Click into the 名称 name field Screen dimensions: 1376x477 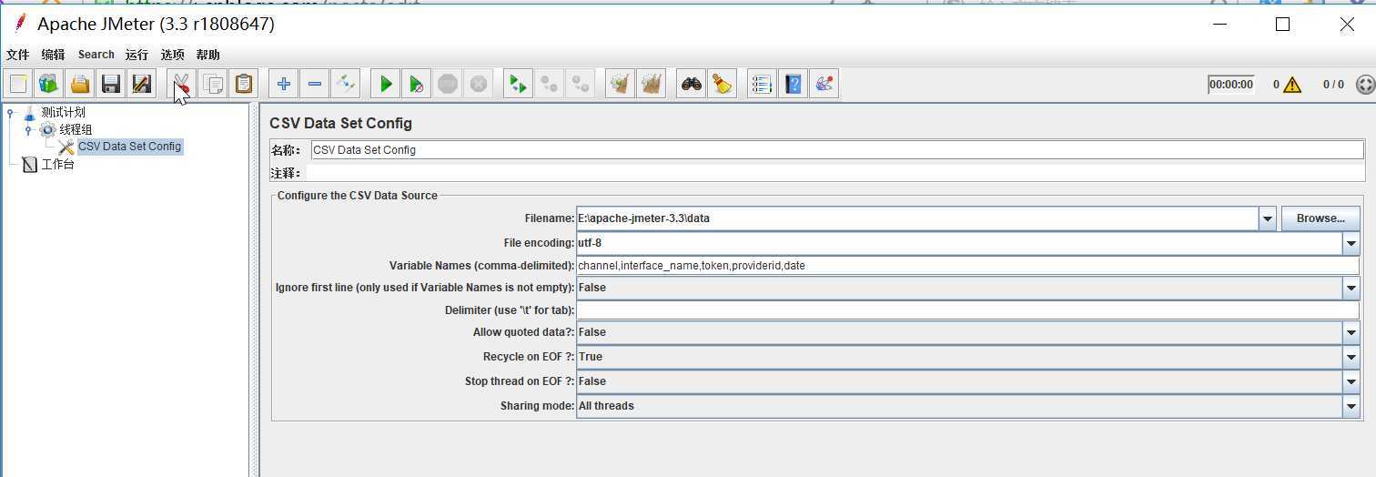[837, 149]
